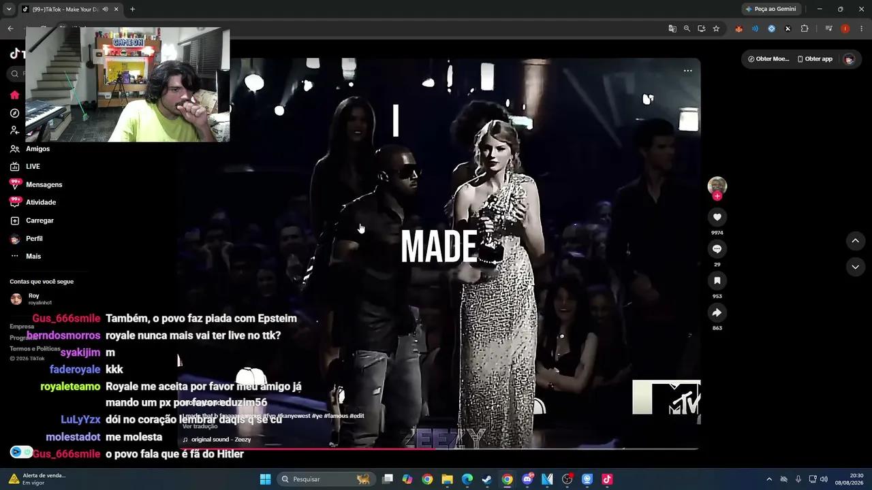Mute the tab audio speaker icon
Image resolution: width=872 pixels, height=490 pixels.
[x=105, y=9]
